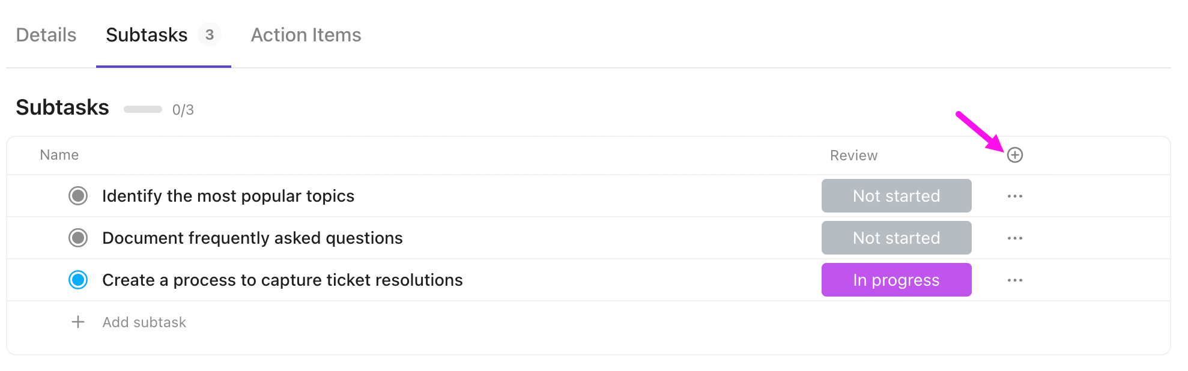Switch to the Action Items tab
The image size is (1188, 371).
(306, 35)
